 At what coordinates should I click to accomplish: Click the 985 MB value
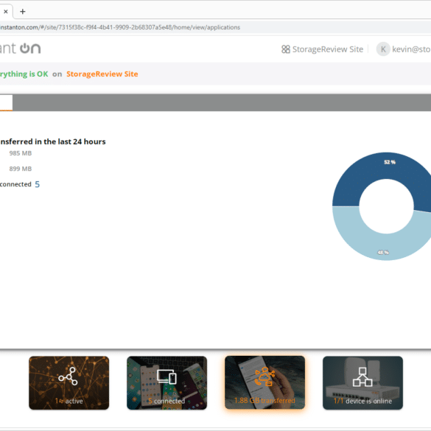pos(21,153)
